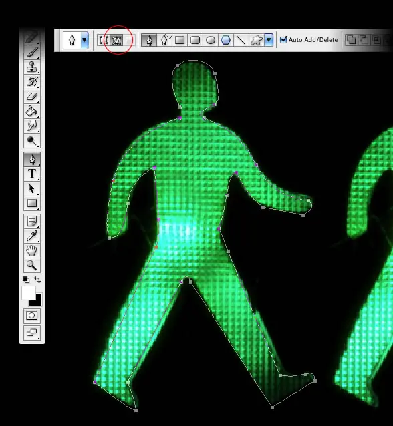Select the Zoom magnifier tool
This screenshot has height=426, width=393.
32,265
